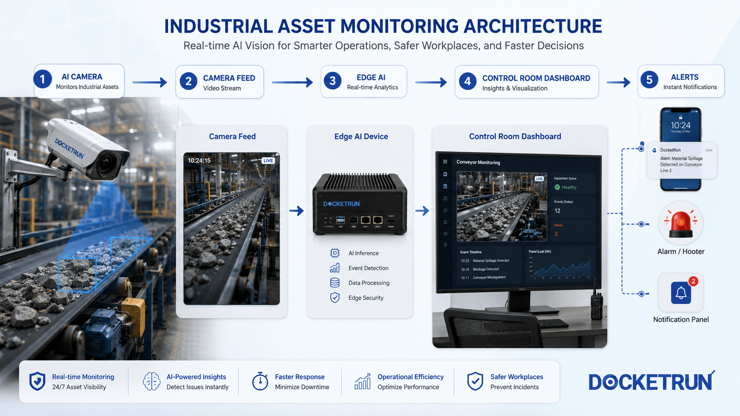The width and height of the screenshot is (740, 416).
Task: Click the red badge showing 2 on the bell
Action: [693, 281]
